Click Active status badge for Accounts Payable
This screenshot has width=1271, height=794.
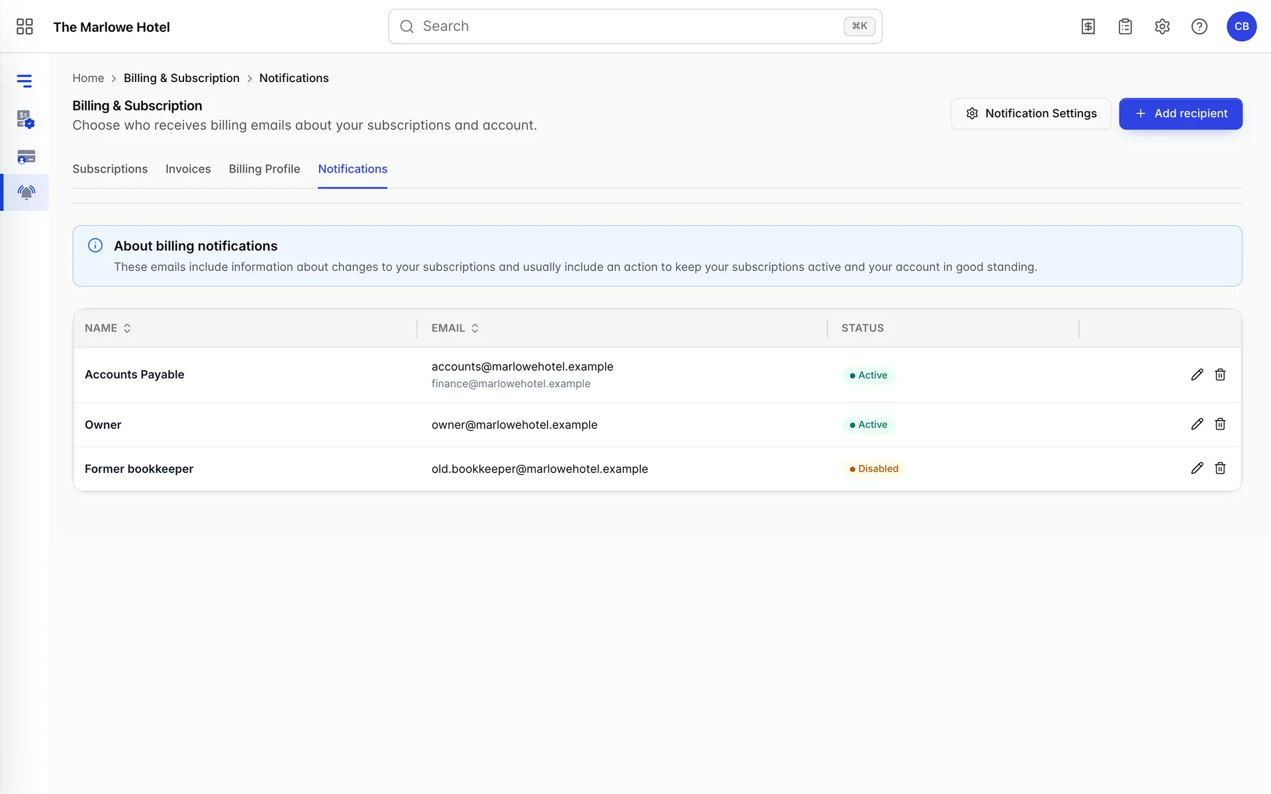pyautogui.click(x=869, y=375)
